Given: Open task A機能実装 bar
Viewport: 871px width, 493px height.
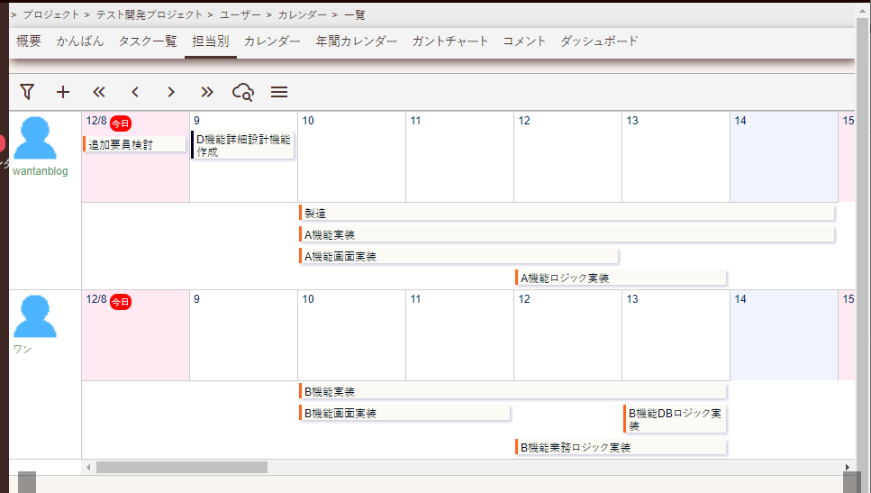Looking at the screenshot, I should click(567, 234).
